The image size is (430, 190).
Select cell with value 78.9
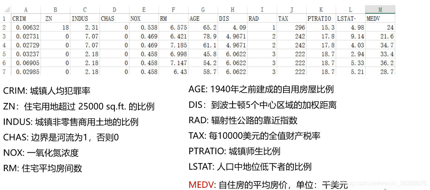pyautogui.click(x=203, y=37)
